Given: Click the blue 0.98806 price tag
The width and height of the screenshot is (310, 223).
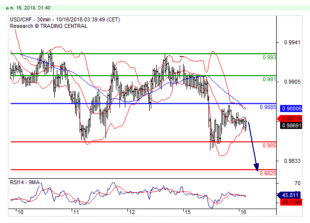Looking at the screenshot, I should tap(291, 109).
